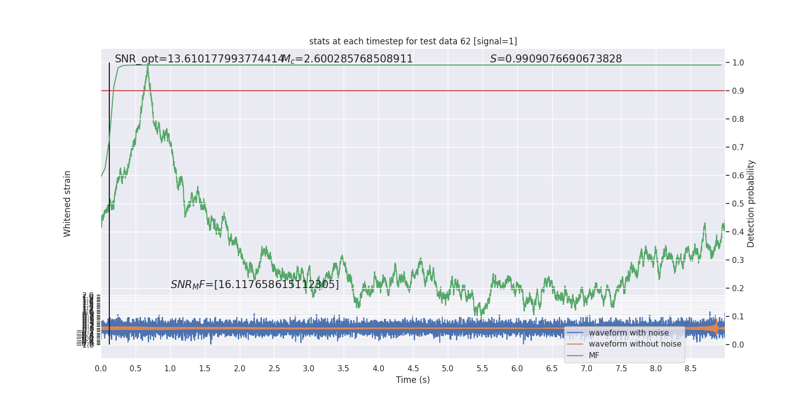The height and width of the screenshot is (403, 806).
Task: Click x-axis tick label 3.0
Action: click(x=309, y=369)
